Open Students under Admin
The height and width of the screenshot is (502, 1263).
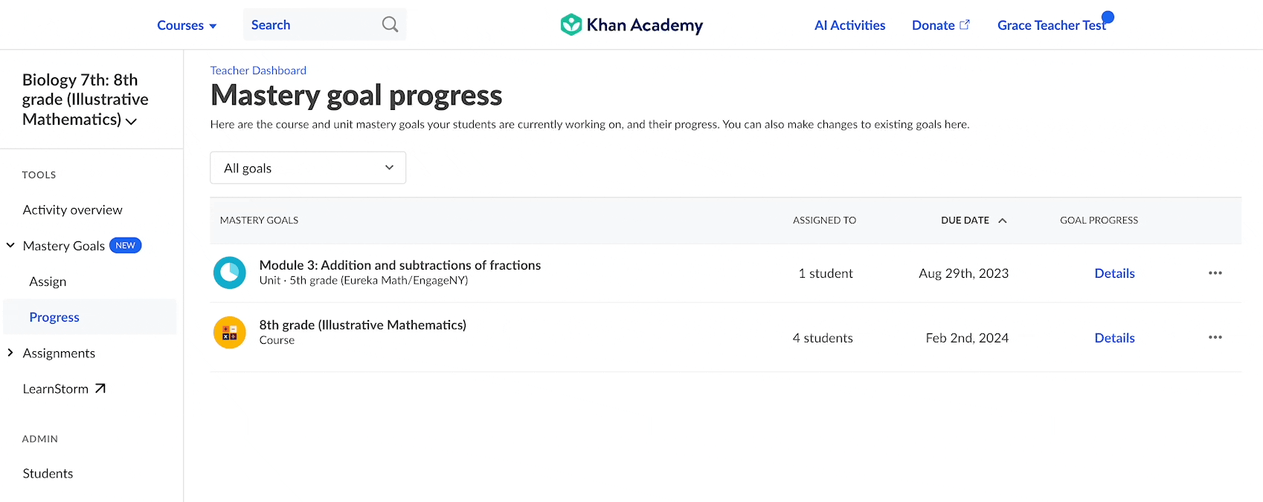tap(48, 473)
